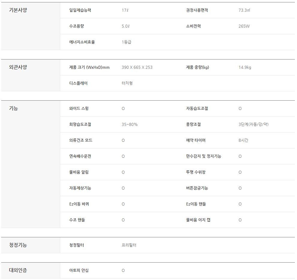Click the 3단계(자동/강/약) fan speed value
Image resolution: width=297 pixels, height=280 pixels.
pos(251,124)
